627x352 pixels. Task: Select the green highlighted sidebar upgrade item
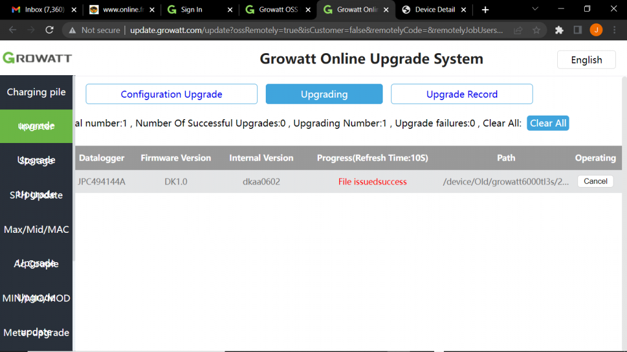coord(36,126)
